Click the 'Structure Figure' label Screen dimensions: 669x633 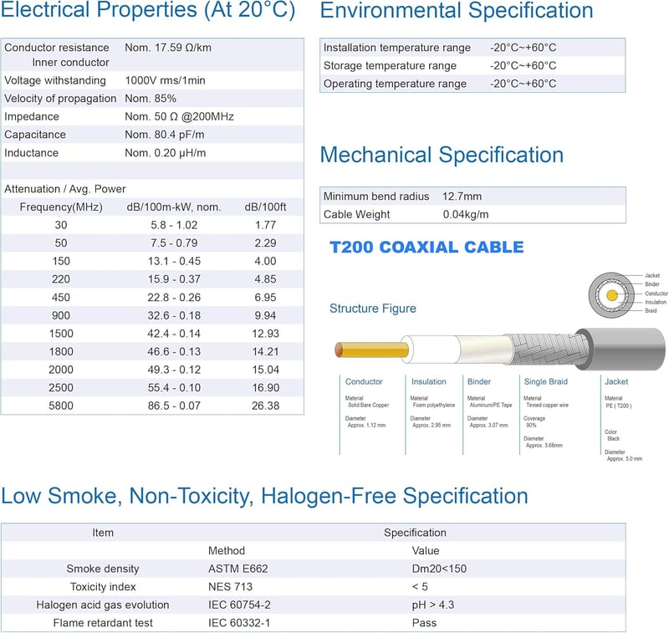click(372, 309)
